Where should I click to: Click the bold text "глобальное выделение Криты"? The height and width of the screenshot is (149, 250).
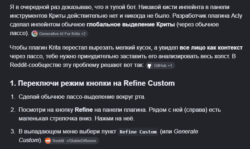130,25
